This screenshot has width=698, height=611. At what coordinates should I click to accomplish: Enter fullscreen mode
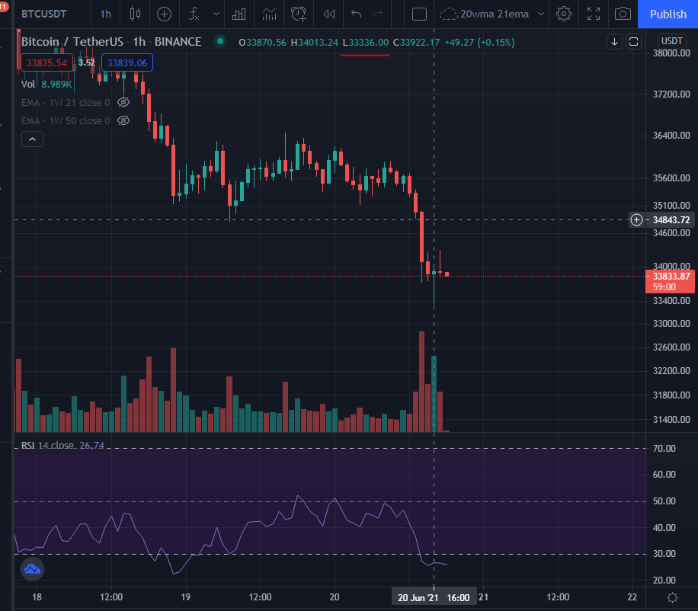pos(594,14)
